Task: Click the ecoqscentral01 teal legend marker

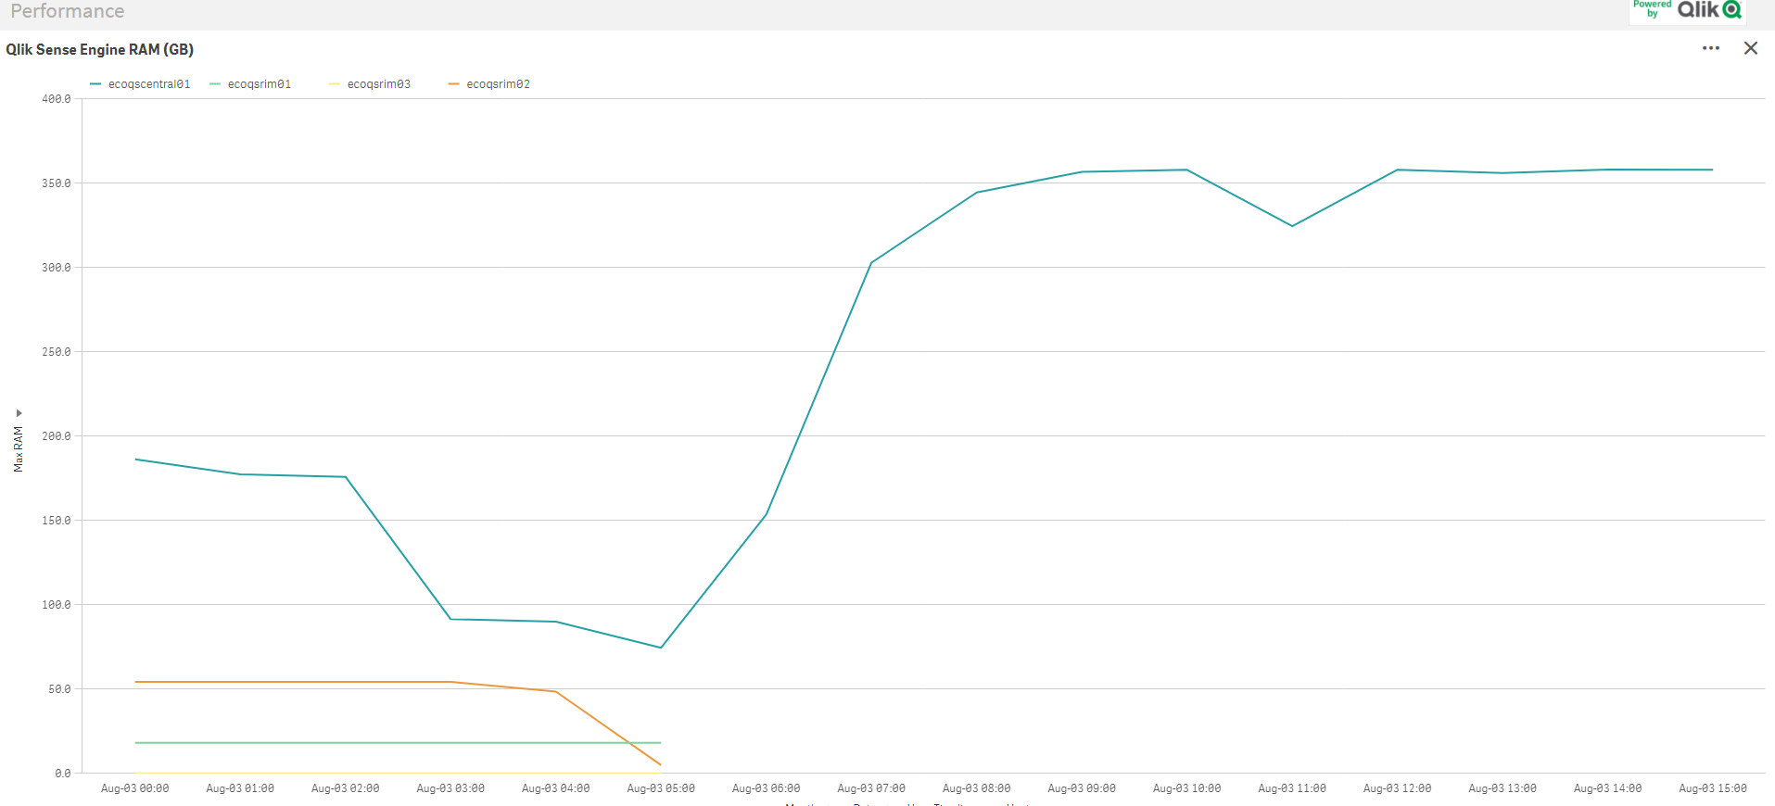Action: pos(95,84)
